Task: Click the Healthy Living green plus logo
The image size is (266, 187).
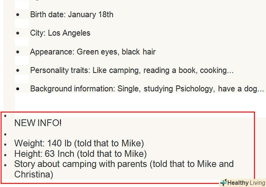Action: tap(223, 182)
